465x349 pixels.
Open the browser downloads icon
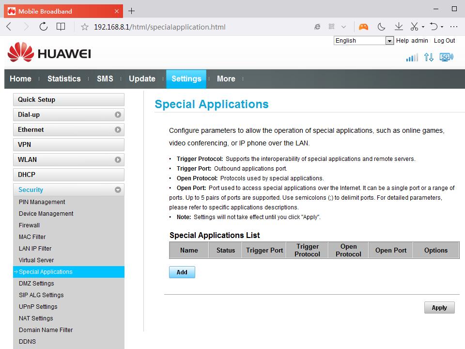[399, 27]
